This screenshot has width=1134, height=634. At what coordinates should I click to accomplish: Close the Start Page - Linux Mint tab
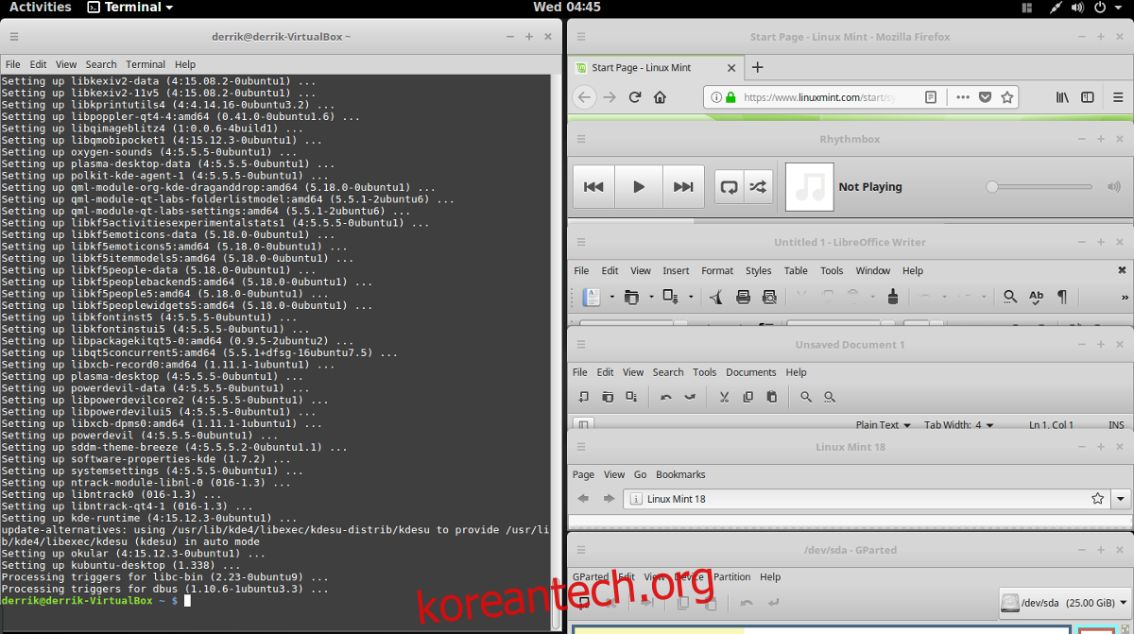point(730,68)
